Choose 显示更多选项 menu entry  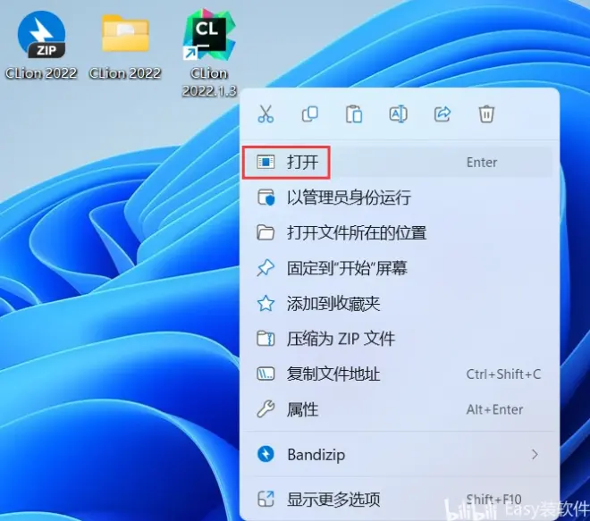pyautogui.click(x=397, y=500)
